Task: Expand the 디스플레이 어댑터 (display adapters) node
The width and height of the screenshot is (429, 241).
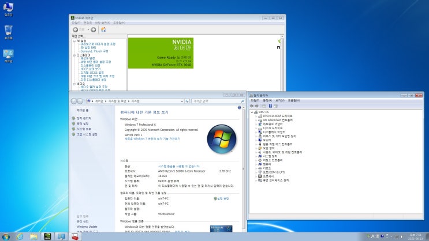Action: point(256,132)
